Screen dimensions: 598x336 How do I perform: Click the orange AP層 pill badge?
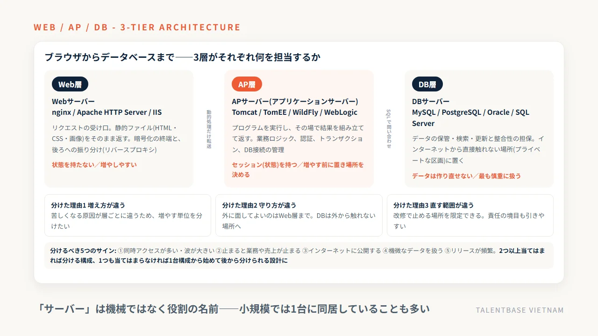coord(247,84)
